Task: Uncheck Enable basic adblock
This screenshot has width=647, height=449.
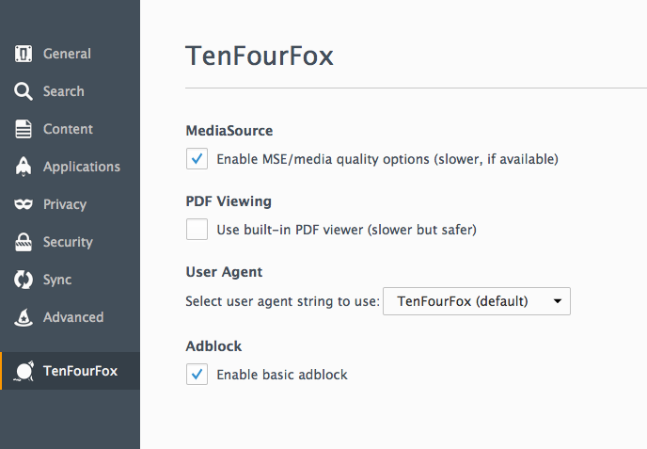Action: [x=197, y=375]
